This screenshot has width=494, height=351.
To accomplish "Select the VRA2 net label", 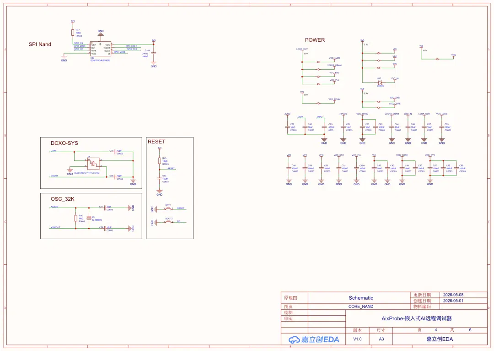I will [x=319, y=117].
